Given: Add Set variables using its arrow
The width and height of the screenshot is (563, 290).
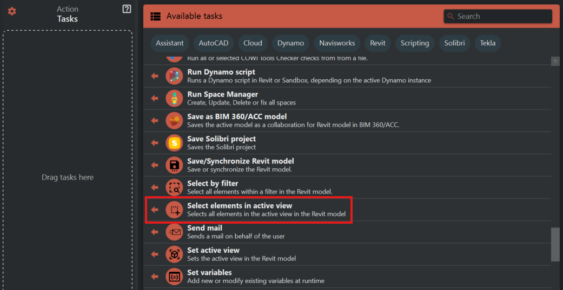Looking at the screenshot, I should click(x=155, y=277).
